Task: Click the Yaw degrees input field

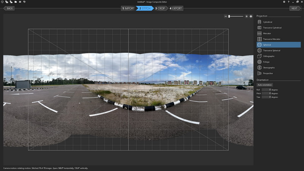Action: (266, 97)
